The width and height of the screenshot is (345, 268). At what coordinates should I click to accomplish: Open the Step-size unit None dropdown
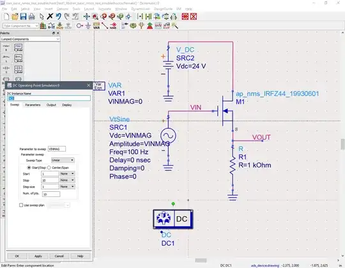[67, 187]
